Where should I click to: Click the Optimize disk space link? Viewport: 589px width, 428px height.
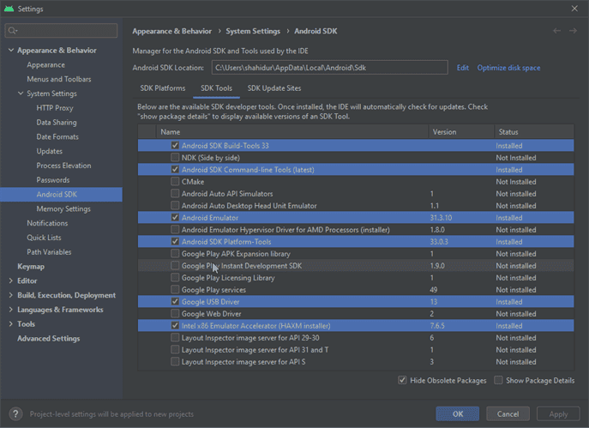pyautogui.click(x=508, y=68)
